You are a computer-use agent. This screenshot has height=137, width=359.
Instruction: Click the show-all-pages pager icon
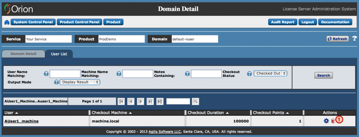(x=160, y=102)
